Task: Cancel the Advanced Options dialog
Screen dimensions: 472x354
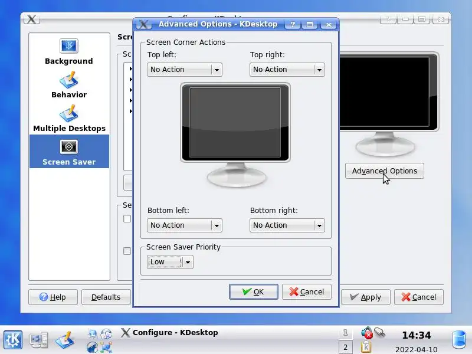Action: coord(307,291)
